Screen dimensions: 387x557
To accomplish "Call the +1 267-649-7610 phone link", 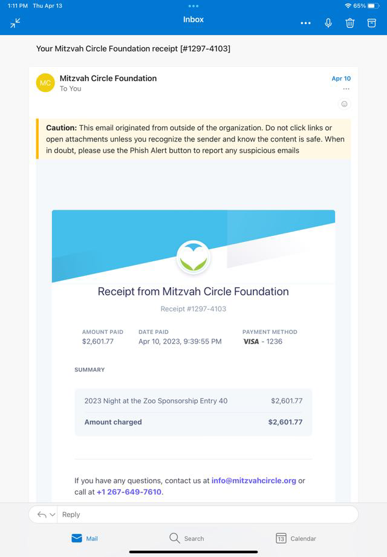I will pos(129,492).
